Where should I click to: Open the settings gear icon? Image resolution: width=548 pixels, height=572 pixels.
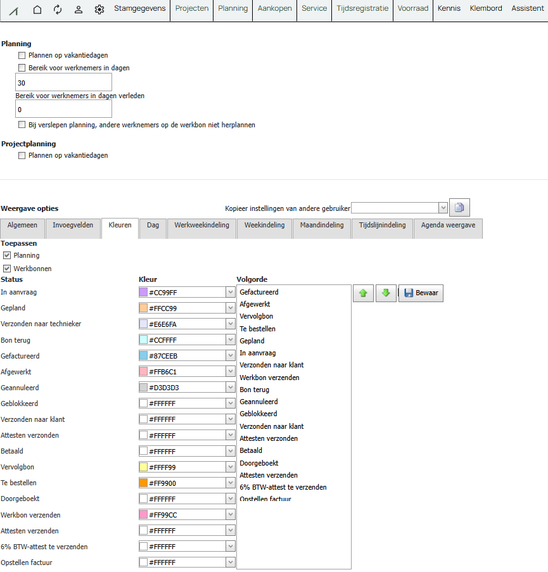click(99, 10)
